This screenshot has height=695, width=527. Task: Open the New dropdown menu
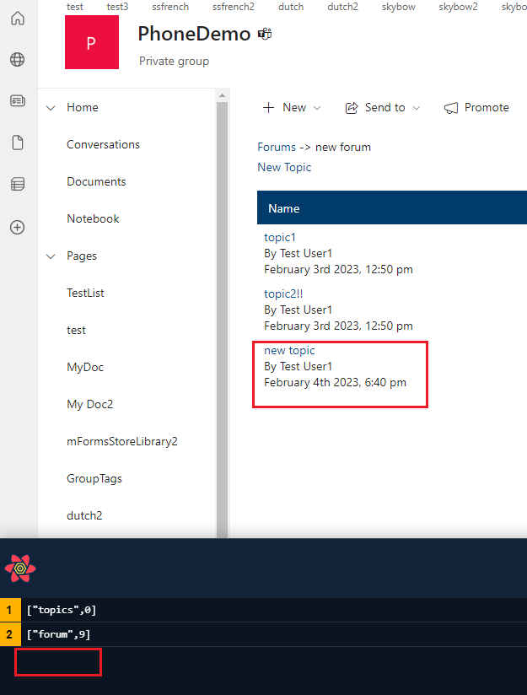[292, 108]
